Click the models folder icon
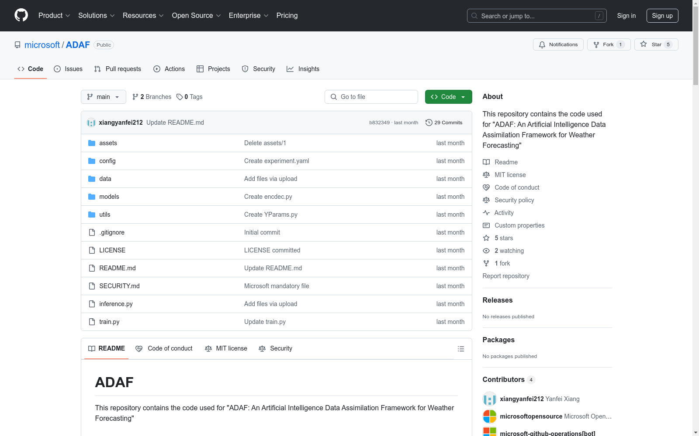Screen dimensions: 699x436 [x=92, y=197]
